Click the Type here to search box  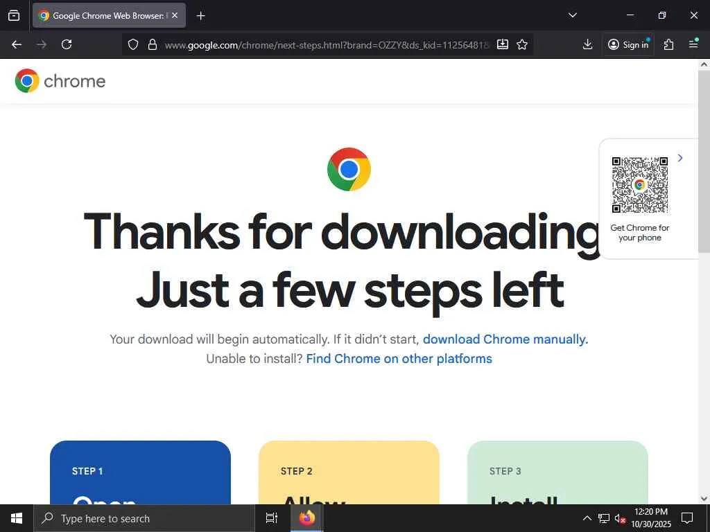coord(144,518)
